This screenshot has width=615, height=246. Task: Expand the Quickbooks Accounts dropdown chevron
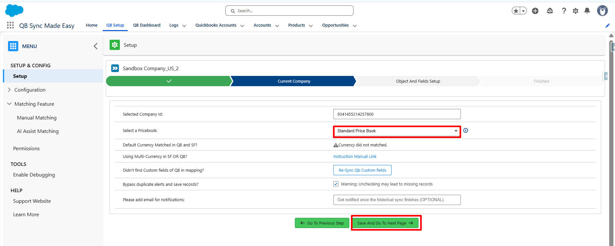coord(242,26)
